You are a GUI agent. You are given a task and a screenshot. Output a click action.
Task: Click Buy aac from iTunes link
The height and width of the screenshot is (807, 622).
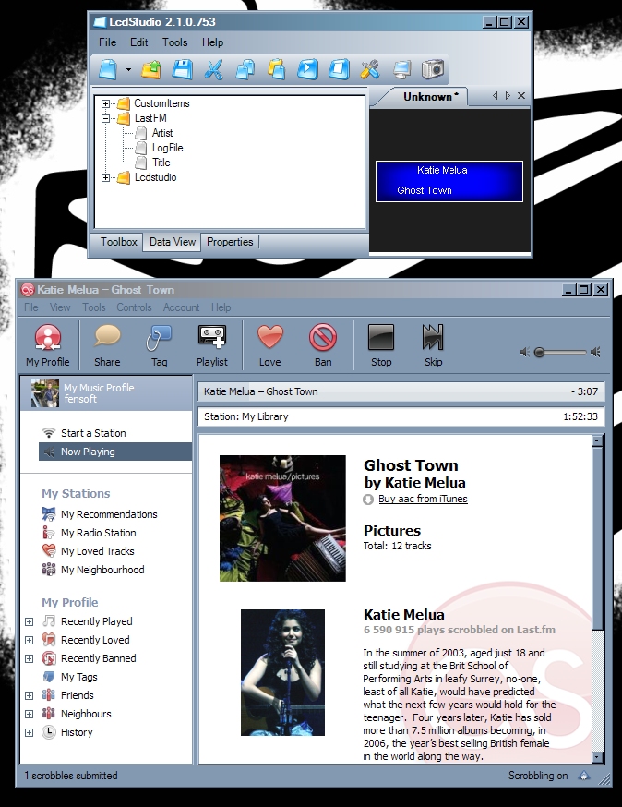pos(423,500)
